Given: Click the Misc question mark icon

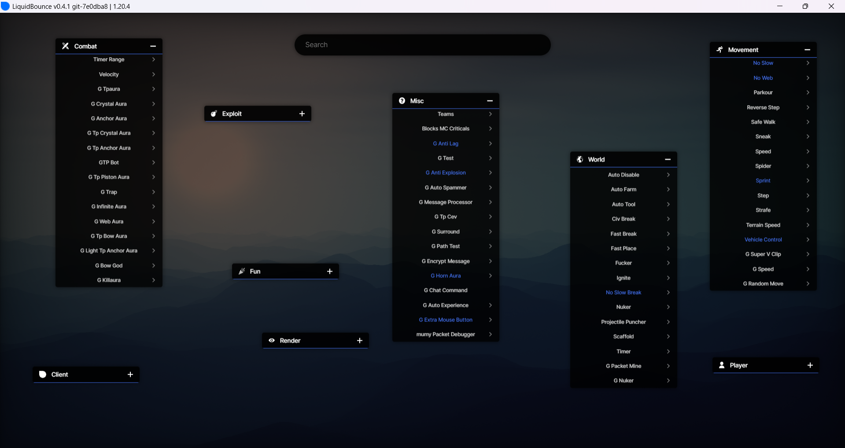Looking at the screenshot, I should 402,101.
